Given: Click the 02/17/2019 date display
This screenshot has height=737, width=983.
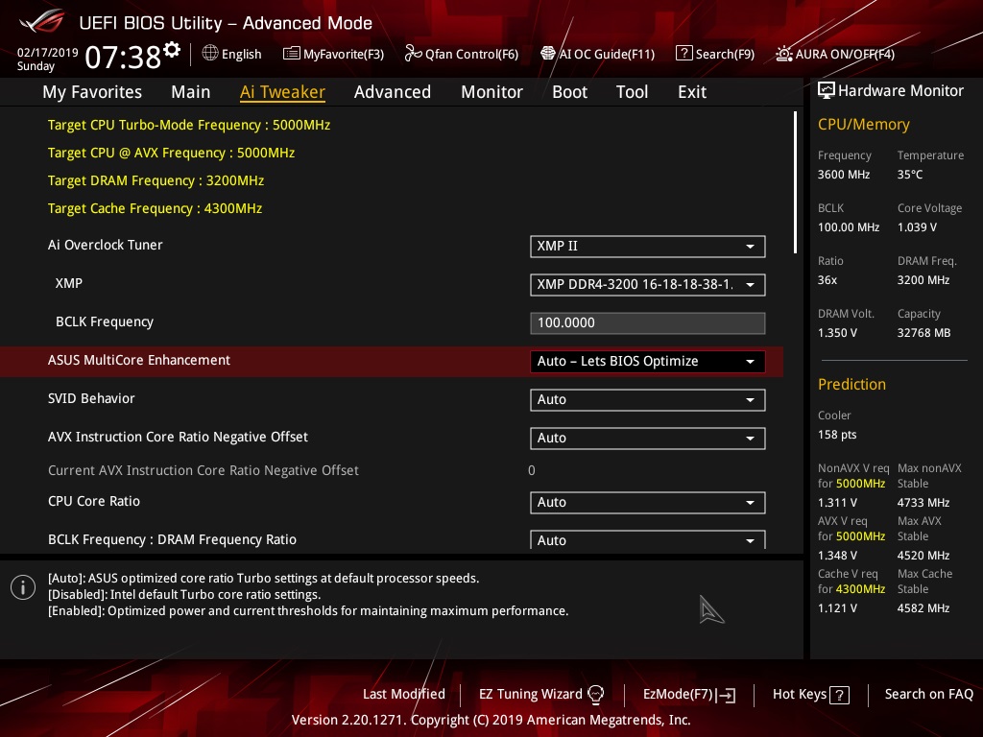Looking at the screenshot, I should pyautogui.click(x=48, y=53).
